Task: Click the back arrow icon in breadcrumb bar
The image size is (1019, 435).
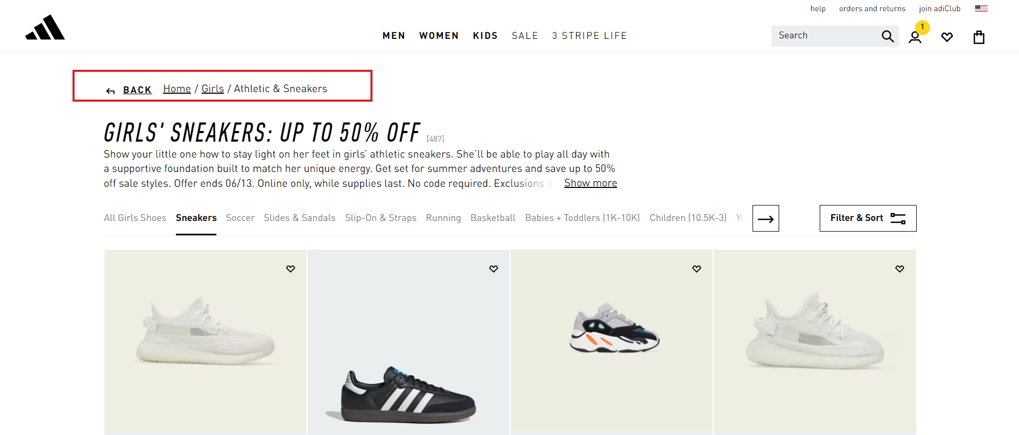Action: coord(110,90)
